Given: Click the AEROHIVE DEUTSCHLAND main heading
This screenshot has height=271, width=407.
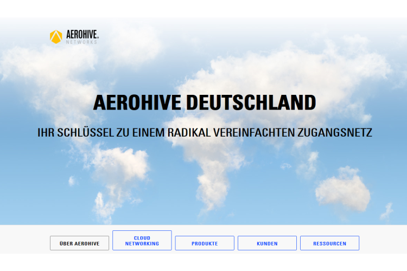Looking at the screenshot, I should (x=204, y=102).
